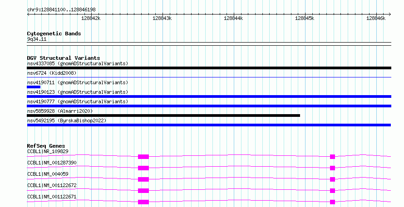Select the wide exon of CCBL1|NR_109829

(x=143, y=157)
